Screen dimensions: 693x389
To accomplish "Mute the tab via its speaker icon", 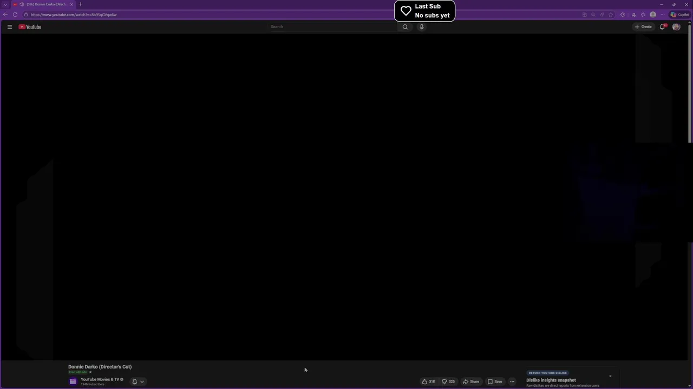I will (x=22, y=4).
